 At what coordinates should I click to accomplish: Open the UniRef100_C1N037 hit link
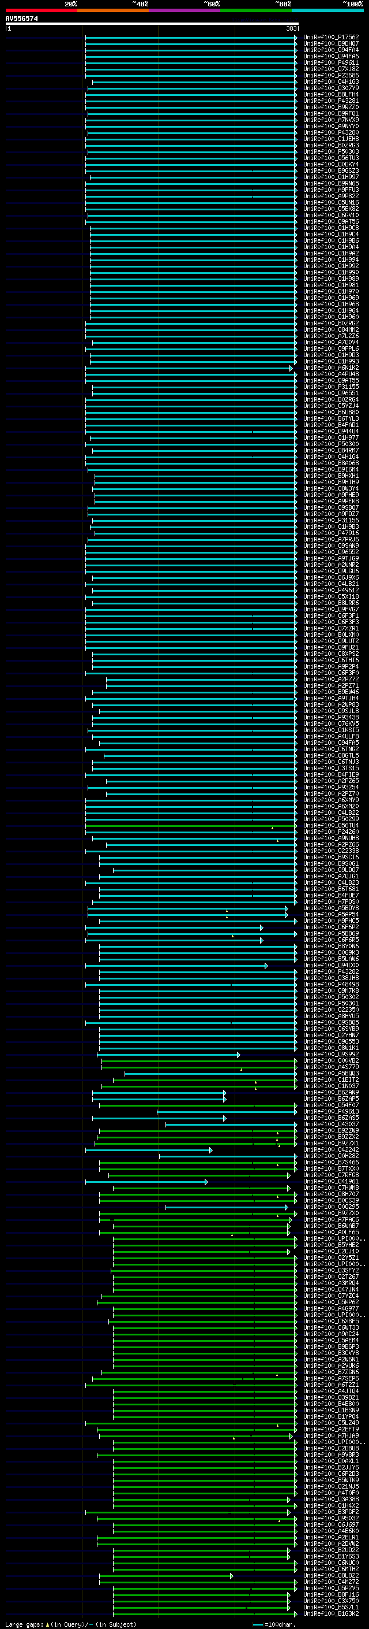click(x=330, y=1086)
